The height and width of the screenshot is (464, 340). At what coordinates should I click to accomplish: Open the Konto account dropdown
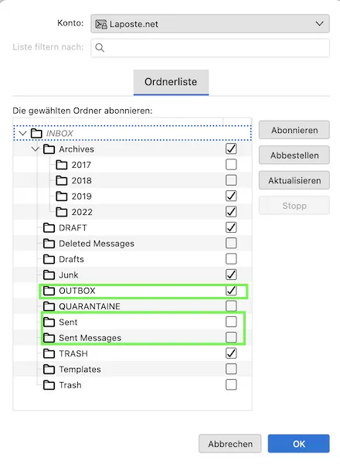coord(210,24)
